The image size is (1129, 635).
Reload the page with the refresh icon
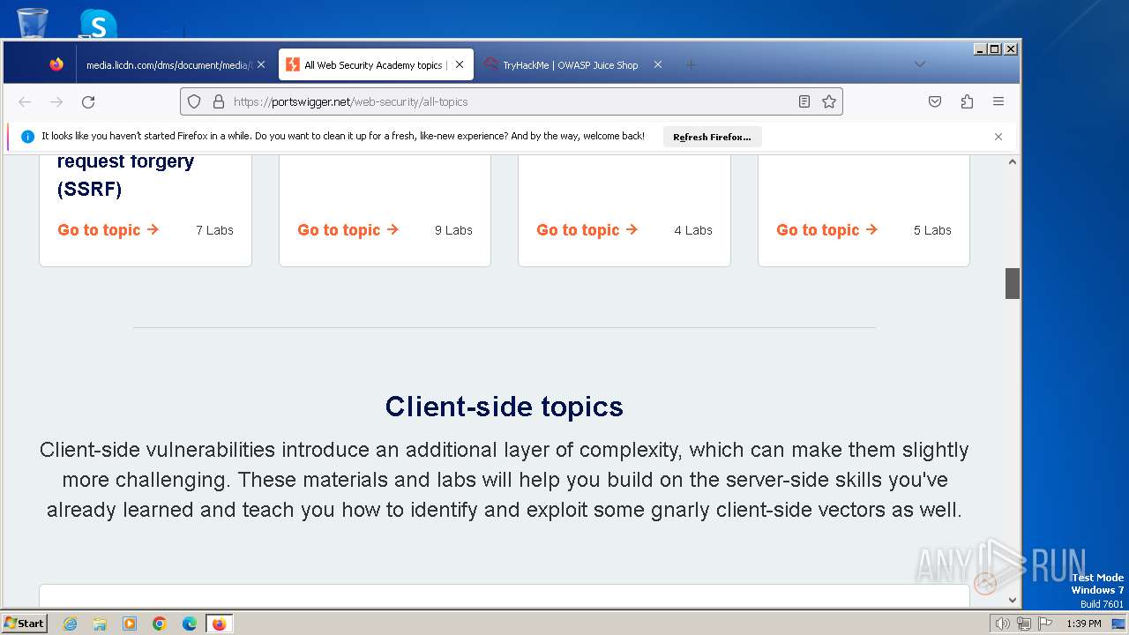point(88,102)
